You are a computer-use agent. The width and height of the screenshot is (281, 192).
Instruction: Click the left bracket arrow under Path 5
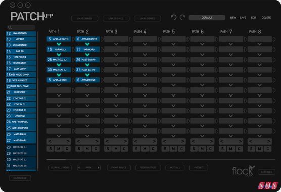[165, 141]
